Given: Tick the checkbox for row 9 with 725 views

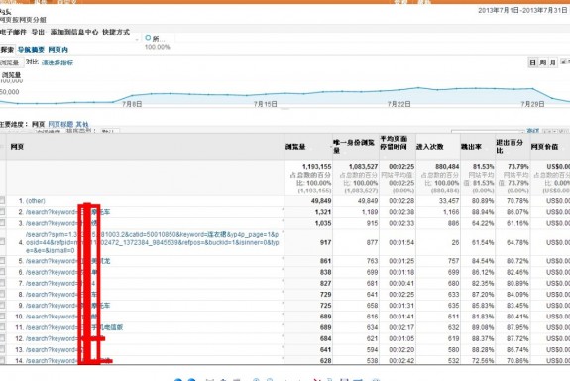Looking at the screenshot, I should coord(2,305).
